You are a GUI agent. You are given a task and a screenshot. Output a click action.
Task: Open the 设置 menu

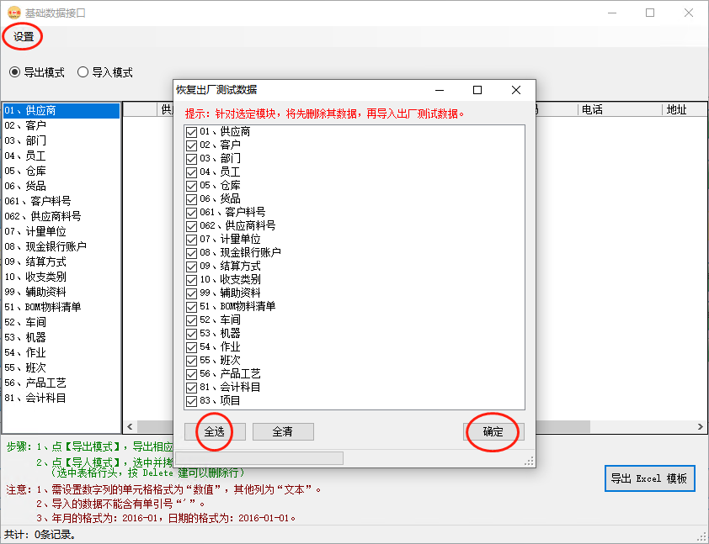(x=24, y=37)
